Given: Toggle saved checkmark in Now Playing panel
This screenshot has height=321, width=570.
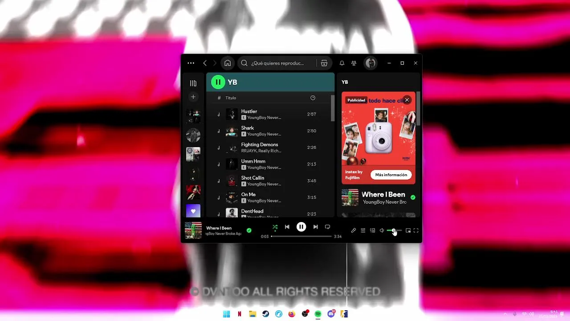Looking at the screenshot, I should pos(413,197).
